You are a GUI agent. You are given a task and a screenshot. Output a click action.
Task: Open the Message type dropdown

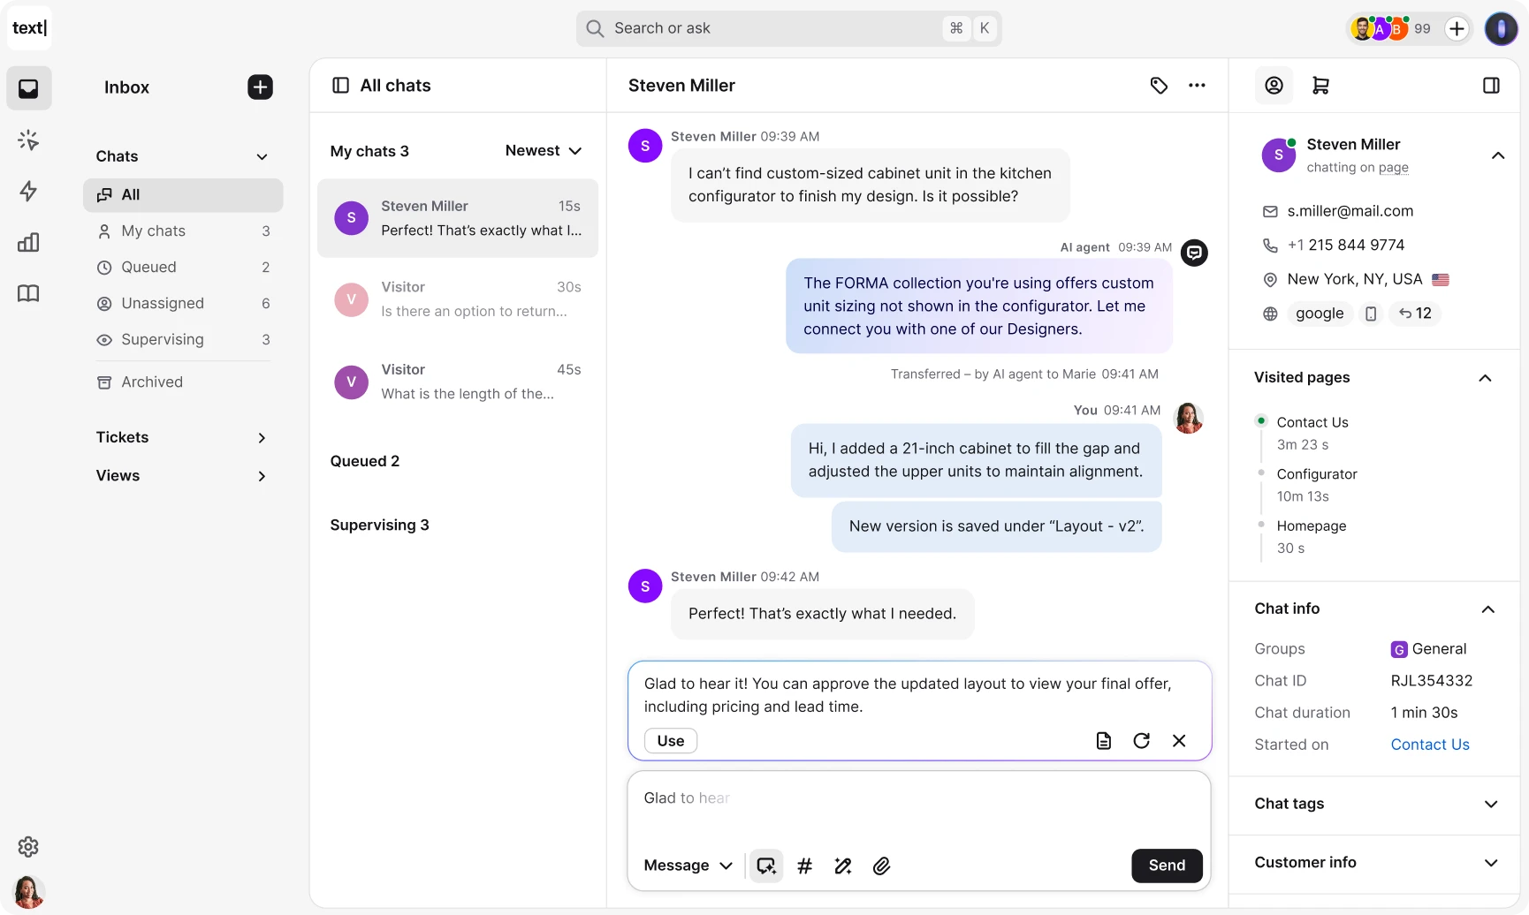688,866
